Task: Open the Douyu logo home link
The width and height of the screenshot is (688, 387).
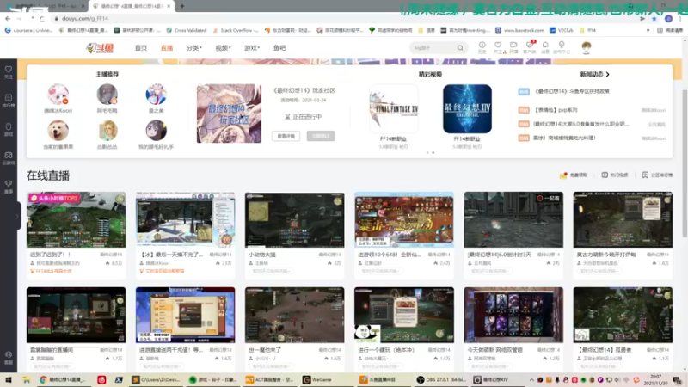Action: (100, 48)
